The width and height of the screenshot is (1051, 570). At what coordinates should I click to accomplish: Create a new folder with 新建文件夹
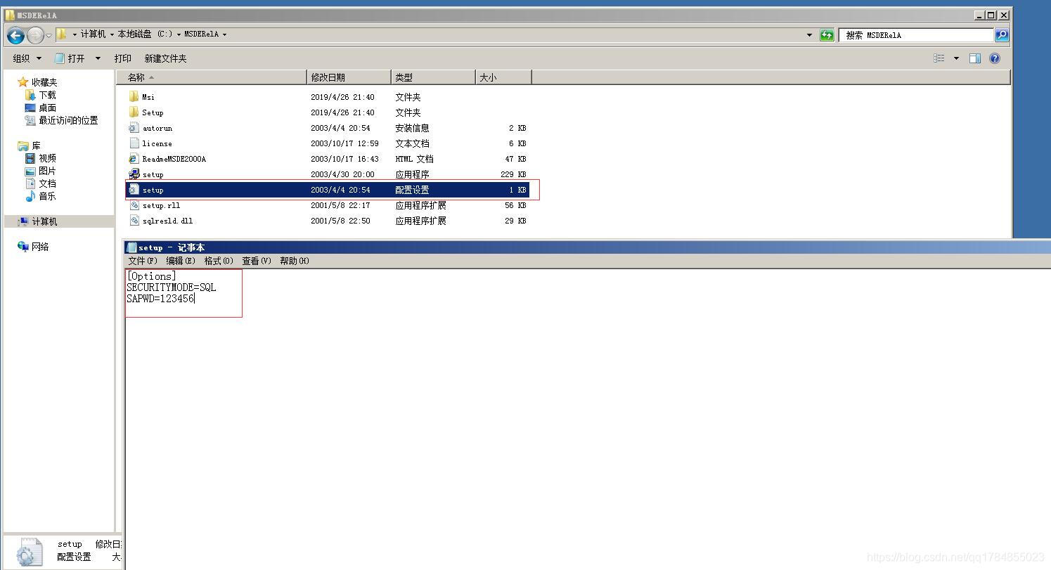point(166,58)
